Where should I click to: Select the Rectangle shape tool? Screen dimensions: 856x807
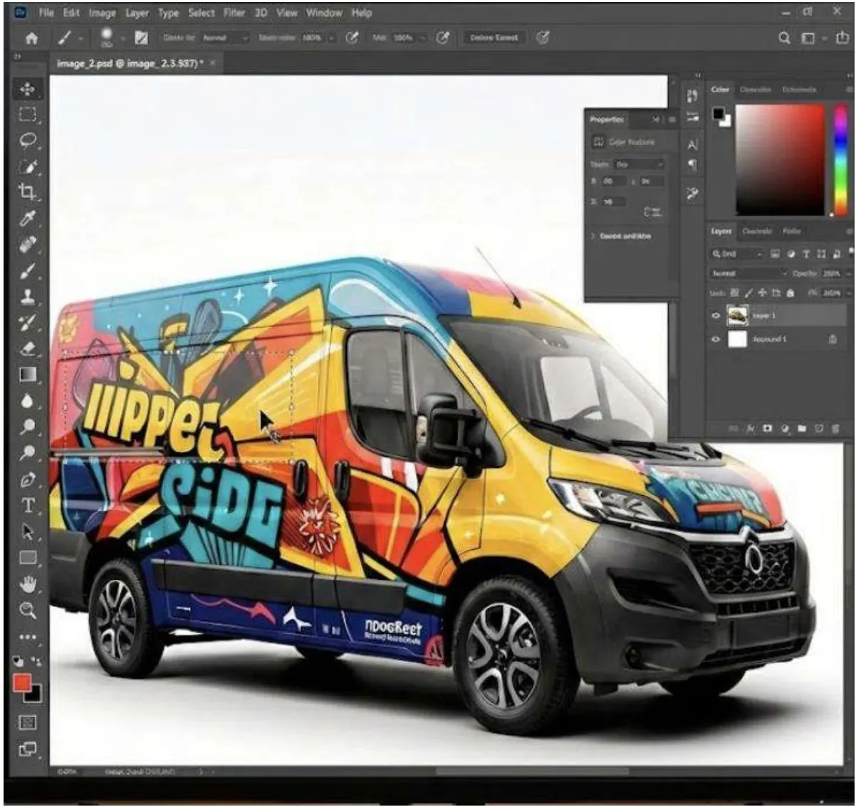(x=28, y=558)
